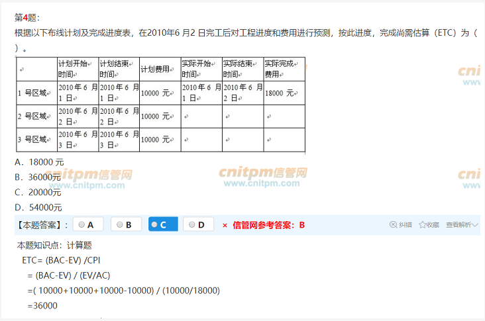This screenshot has height=321, width=485.
Task: Click option text B. 36000元
Action: pyautogui.click(x=38, y=177)
